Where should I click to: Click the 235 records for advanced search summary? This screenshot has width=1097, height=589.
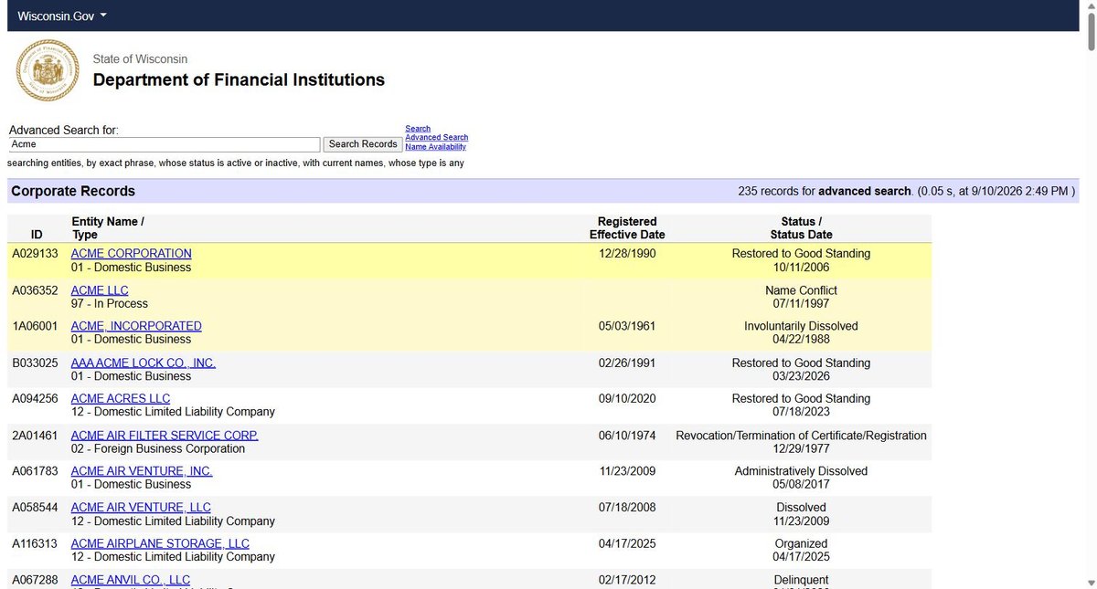pos(907,191)
